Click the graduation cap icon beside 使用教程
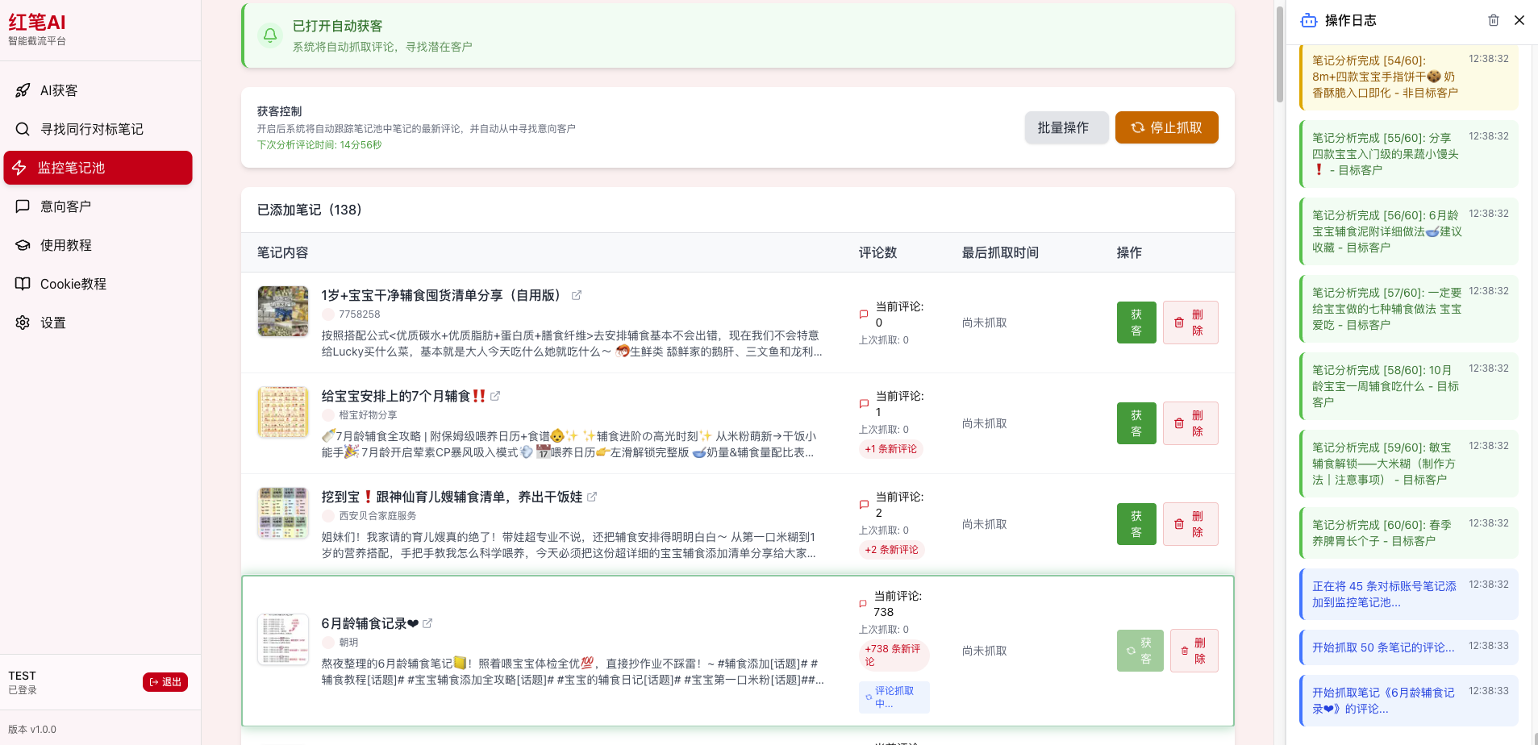Viewport: 1538px width, 745px height. 23,245
